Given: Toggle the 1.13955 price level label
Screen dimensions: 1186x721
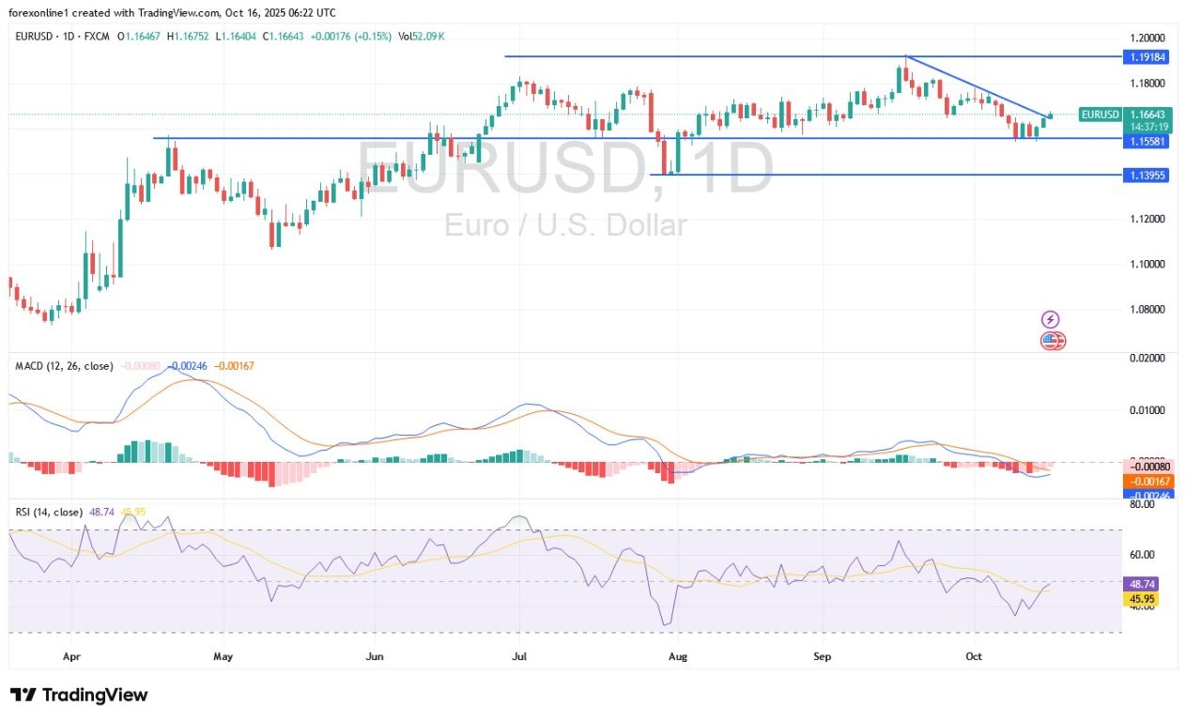Looking at the screenshot, I should 1147,176.
